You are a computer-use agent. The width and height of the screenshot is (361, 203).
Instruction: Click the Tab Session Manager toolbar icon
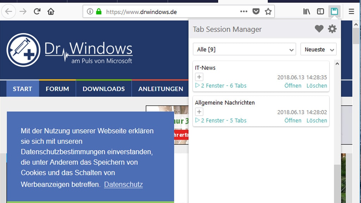point(334,12)
